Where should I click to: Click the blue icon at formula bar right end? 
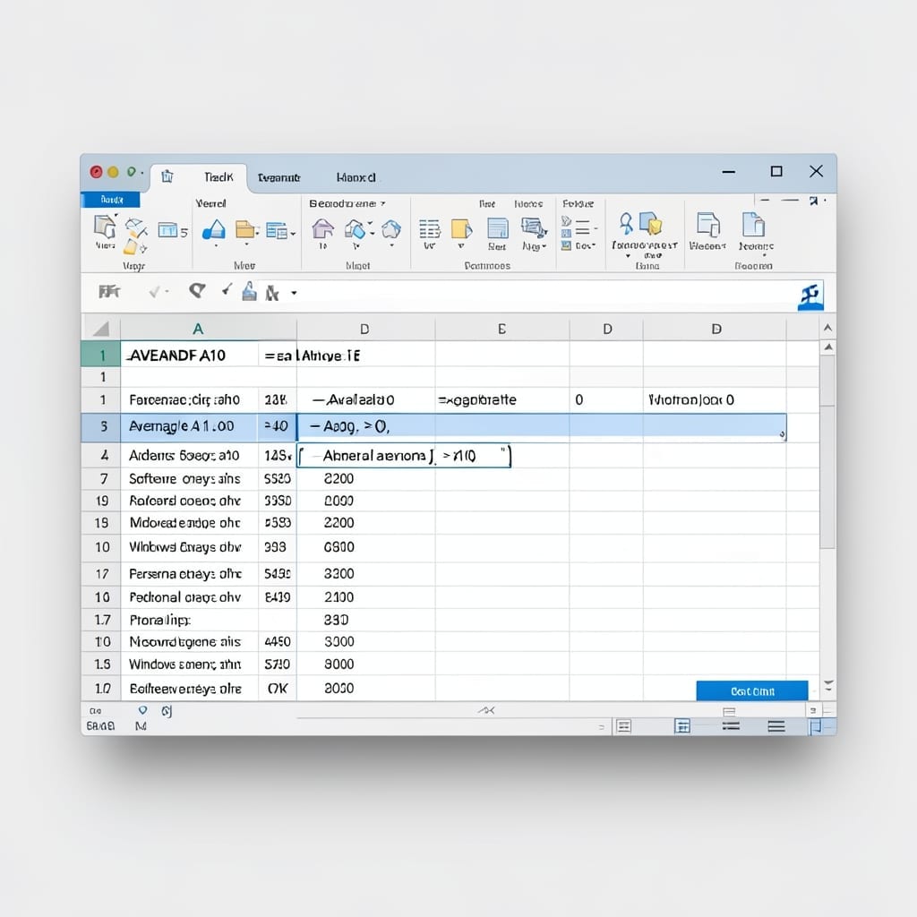click(811, 296)
